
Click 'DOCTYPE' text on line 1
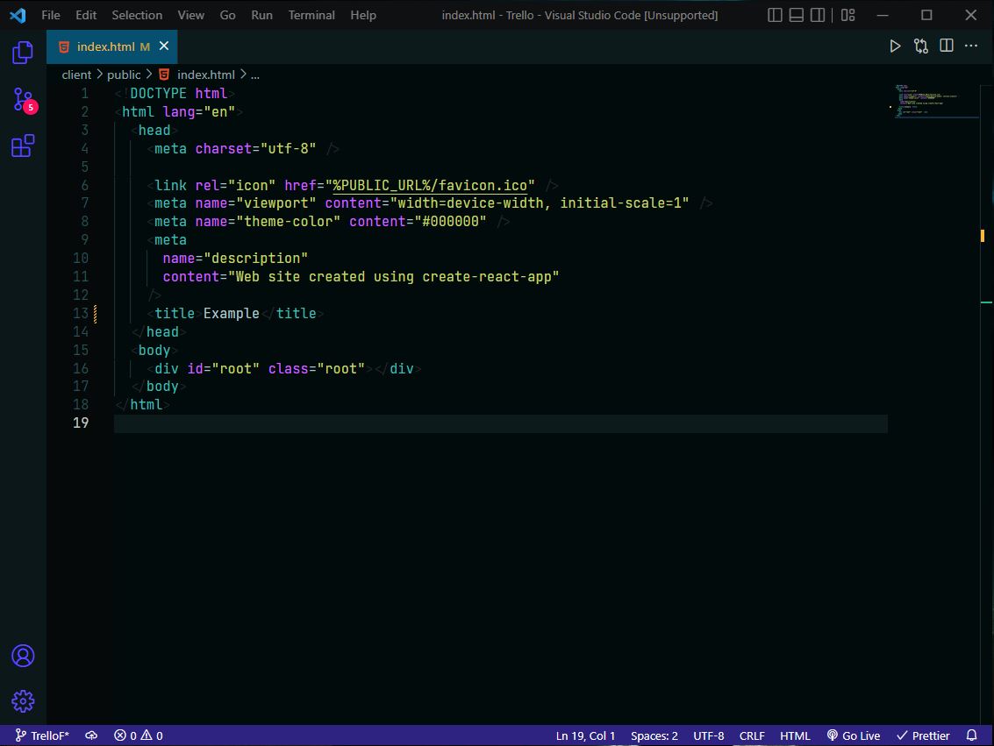point(159,93)
